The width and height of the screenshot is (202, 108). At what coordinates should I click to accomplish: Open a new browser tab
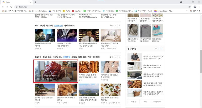[x=35, y=2]
